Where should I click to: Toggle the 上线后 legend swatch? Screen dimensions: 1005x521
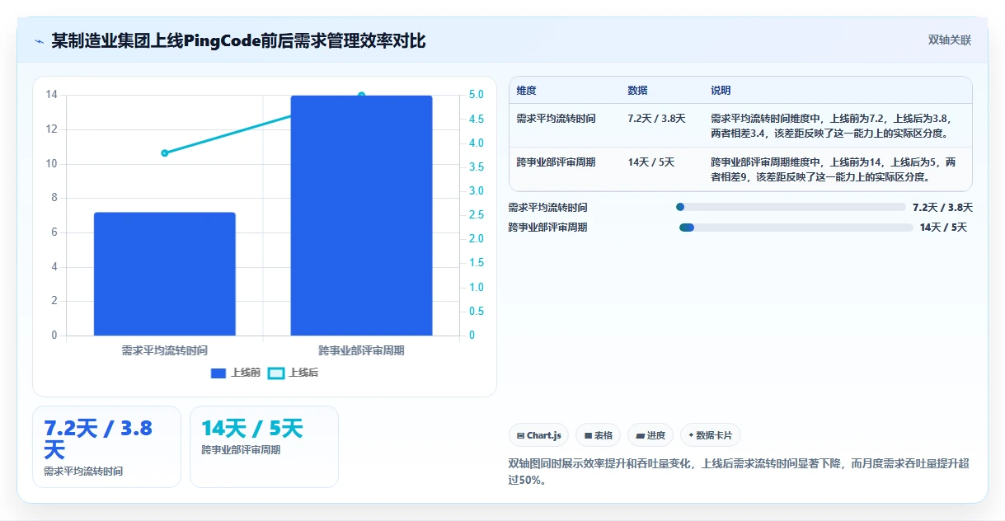click(276, 373)
